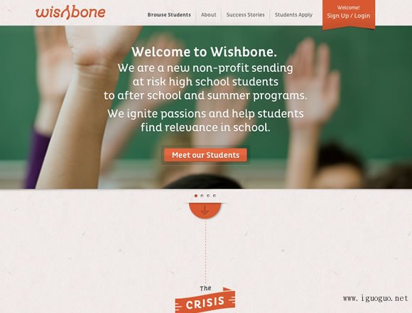This screenshot has height=313, width=412.
Task: Click 'We ignite passions' slide text
Action: [205, 120]
